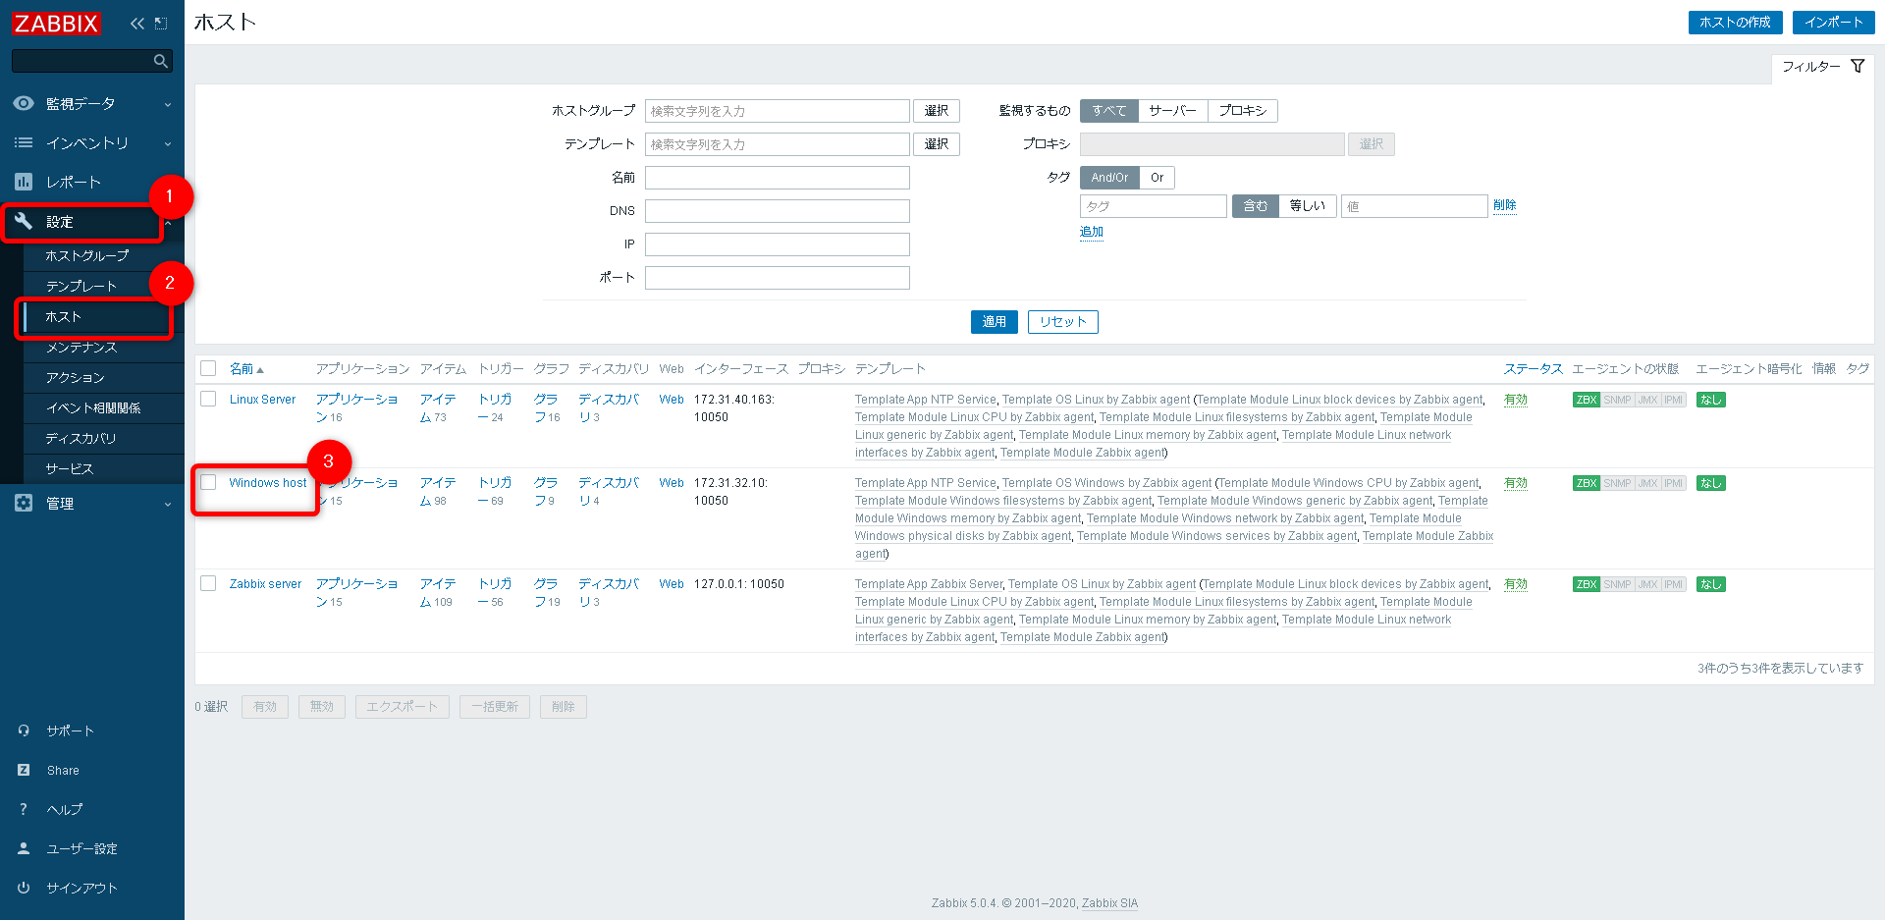1885x920 pixels.
Task: Open ヘルプ via the question mark icon
Action: tap(23, 808)
